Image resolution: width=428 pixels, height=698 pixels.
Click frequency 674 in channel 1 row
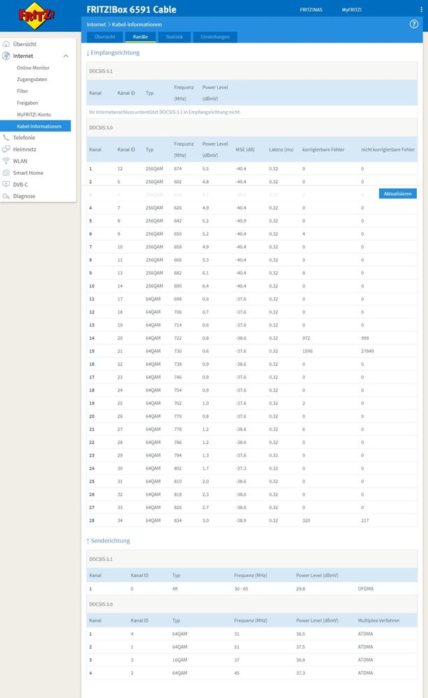pos(178,169)
